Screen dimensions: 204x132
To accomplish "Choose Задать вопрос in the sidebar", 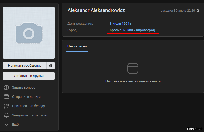I will pyautogui.click(x=24, y=87).
